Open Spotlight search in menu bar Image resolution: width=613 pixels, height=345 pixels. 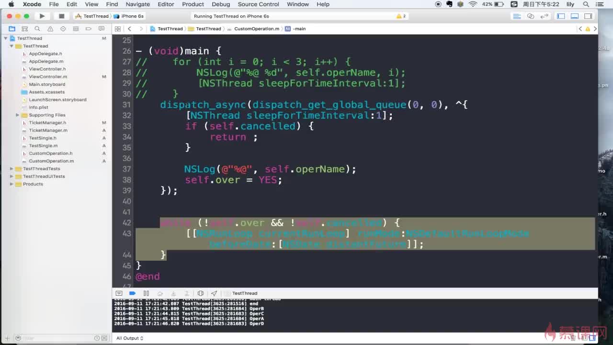[x=586, y=4]
